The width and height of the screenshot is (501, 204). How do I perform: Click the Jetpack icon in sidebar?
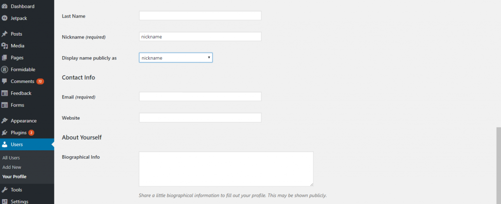(x=4, y=18)
